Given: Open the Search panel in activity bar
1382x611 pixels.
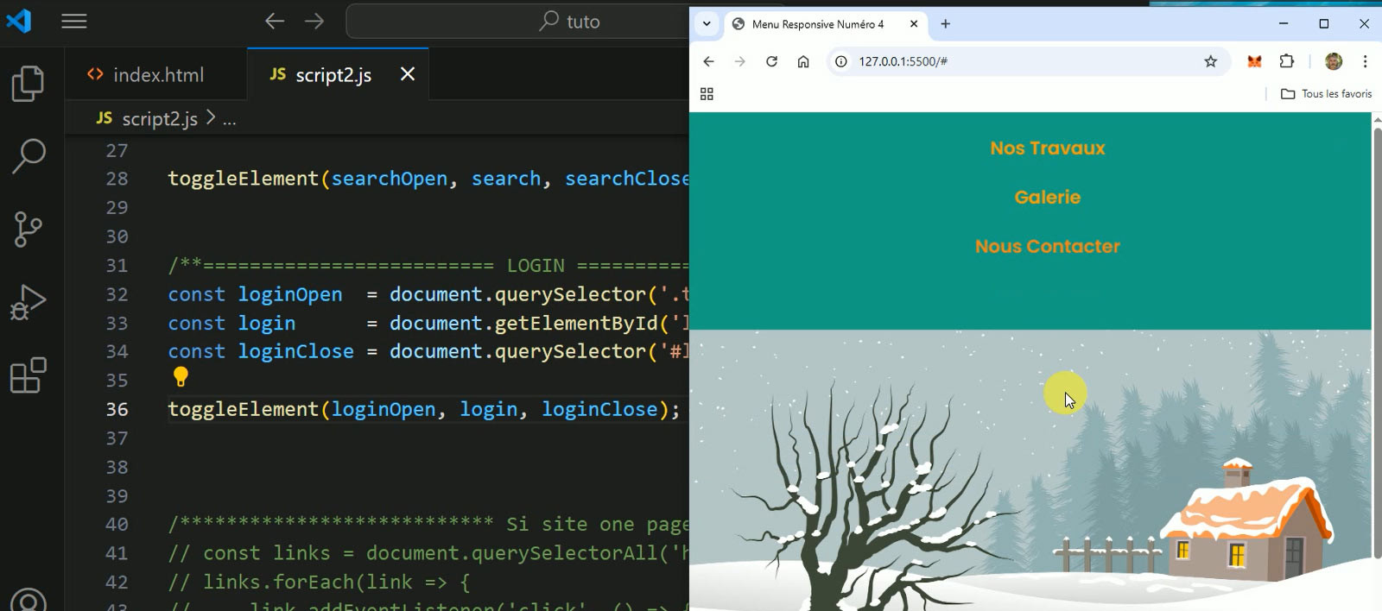Looking at the screenshot, I should pos(28,156).
